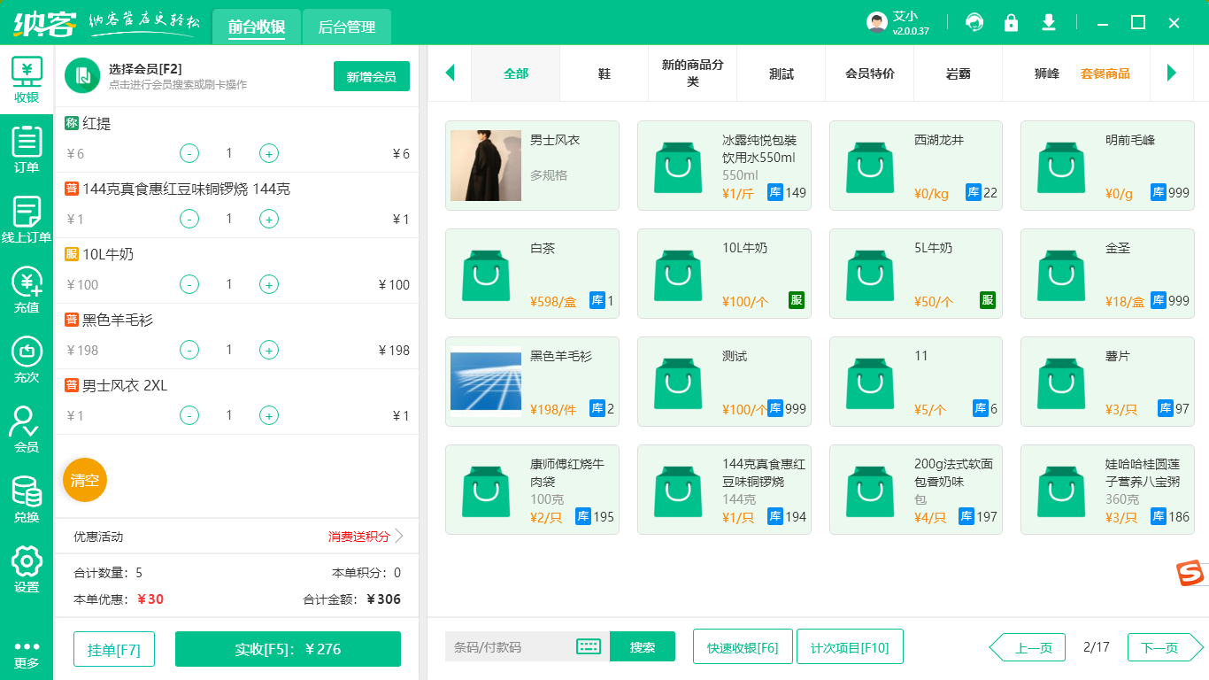Click the orange 清空 clear button
Image resolution: width=1209 pixels, height=680 pixels.
point(85,480)
